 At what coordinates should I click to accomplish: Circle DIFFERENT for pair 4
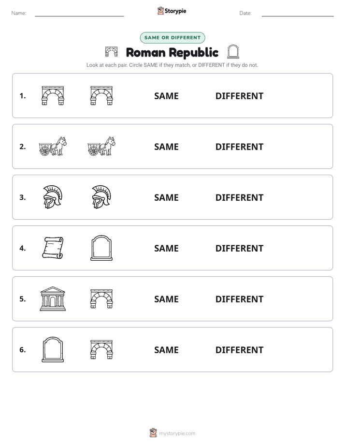point(239,248)
